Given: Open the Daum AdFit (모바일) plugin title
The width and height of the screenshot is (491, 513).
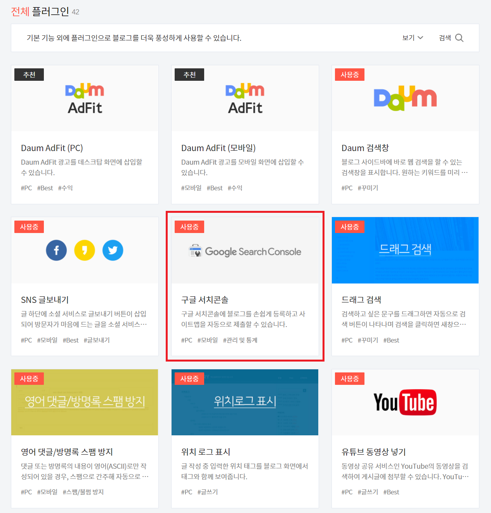Looking at the screenshot, I should click(x=219, y=148).
